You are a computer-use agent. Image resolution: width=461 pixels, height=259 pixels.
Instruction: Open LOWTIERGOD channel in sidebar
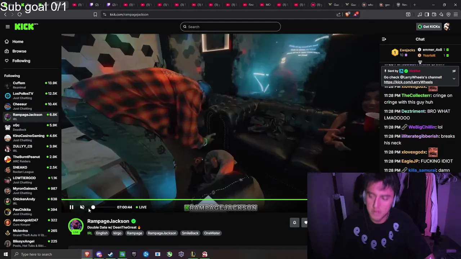point(31,180)
